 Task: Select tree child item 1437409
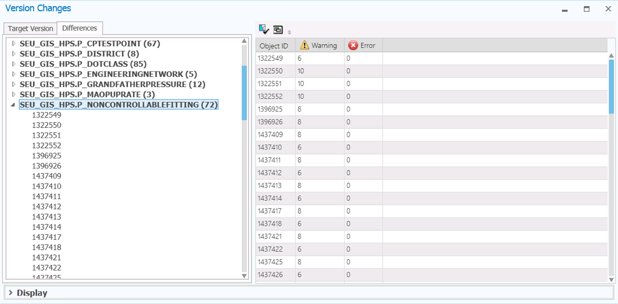click(46, 176)
